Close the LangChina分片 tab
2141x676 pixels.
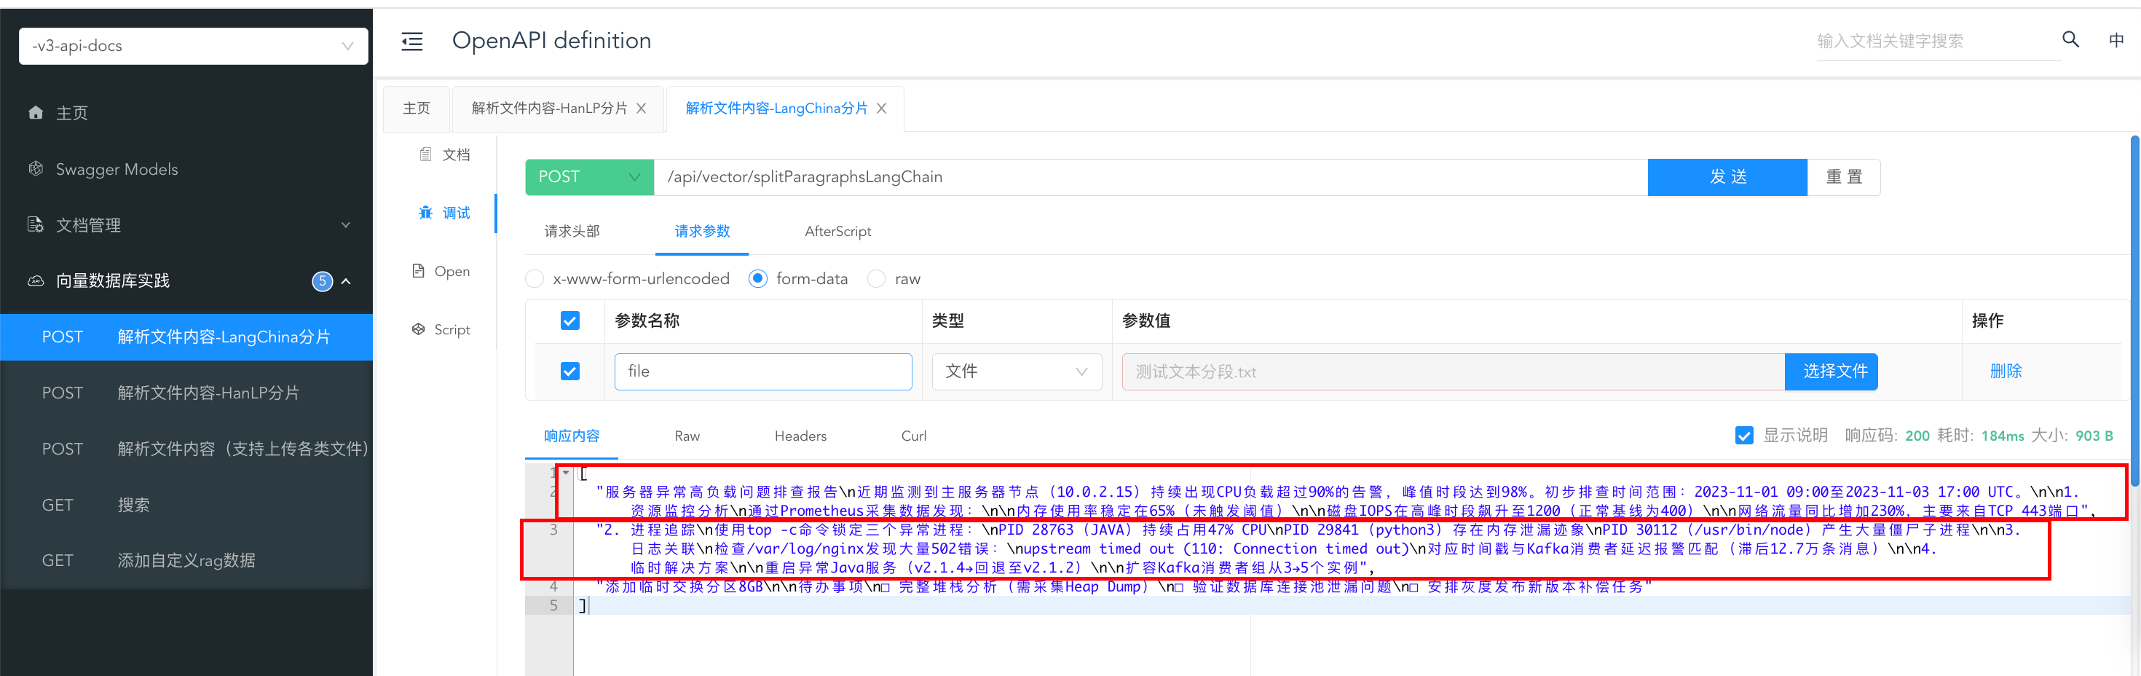pos(882,108)
